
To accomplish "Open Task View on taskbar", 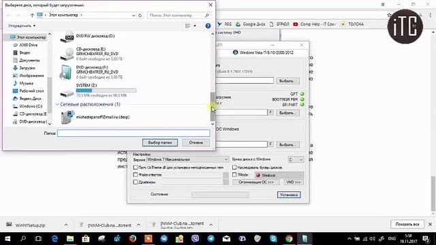I will (x=38, y=239).
